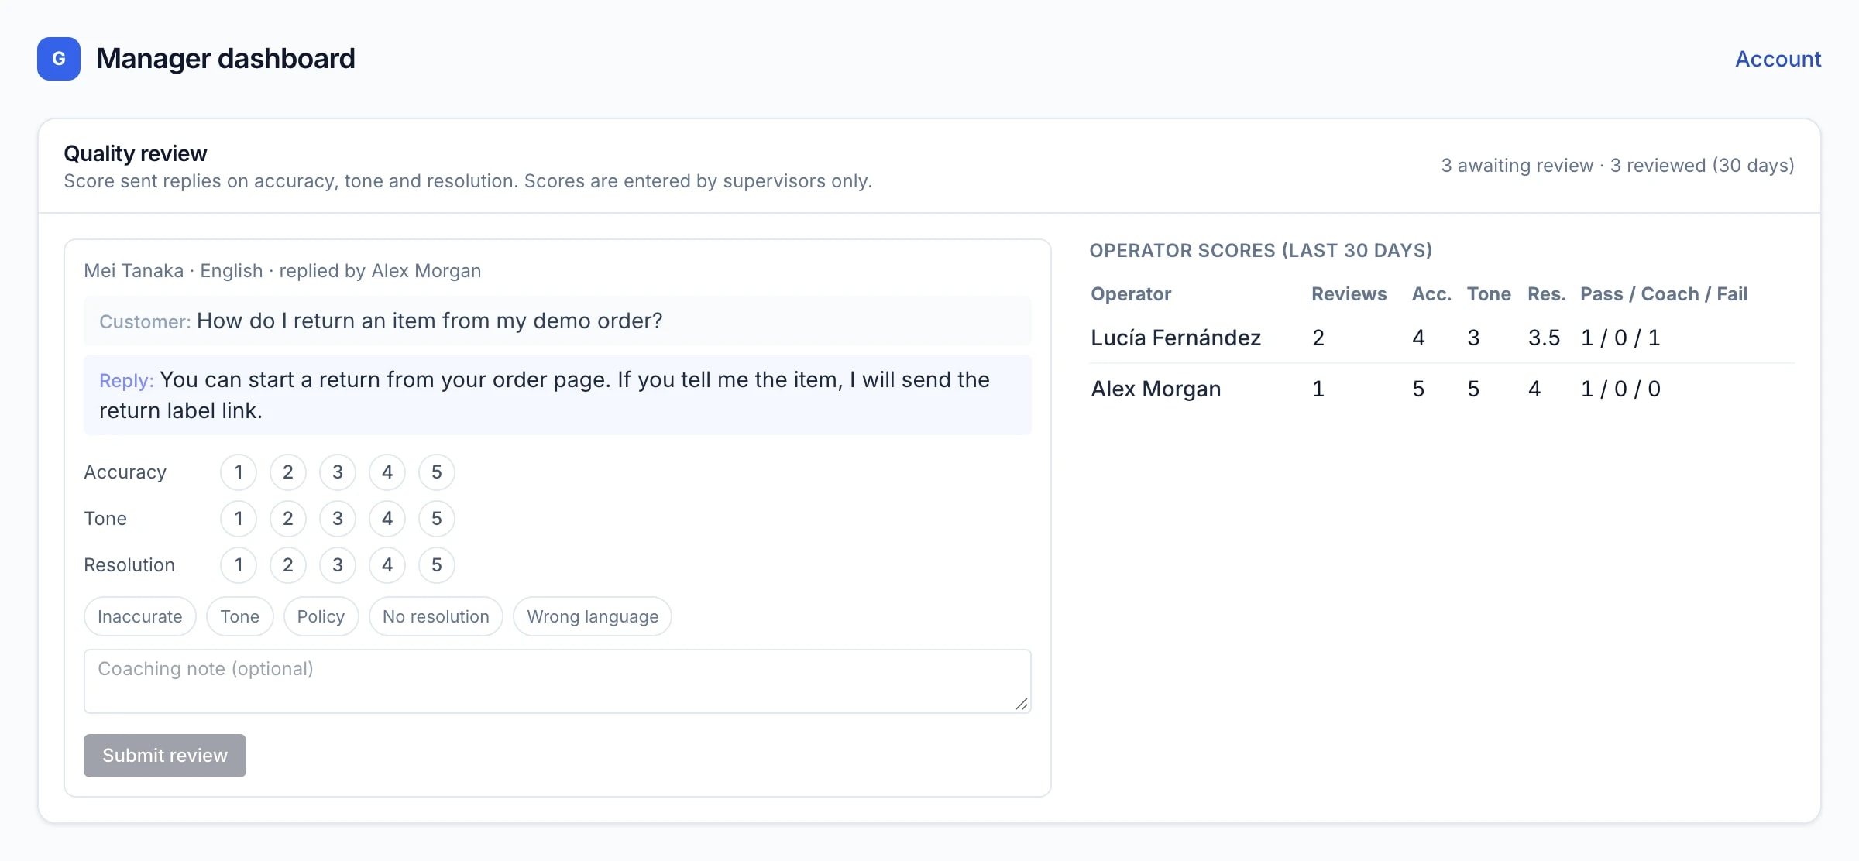The width and height of the screenshot is (1859, 861).
Task: Click the Submit review button
Action: coord(165,756)
